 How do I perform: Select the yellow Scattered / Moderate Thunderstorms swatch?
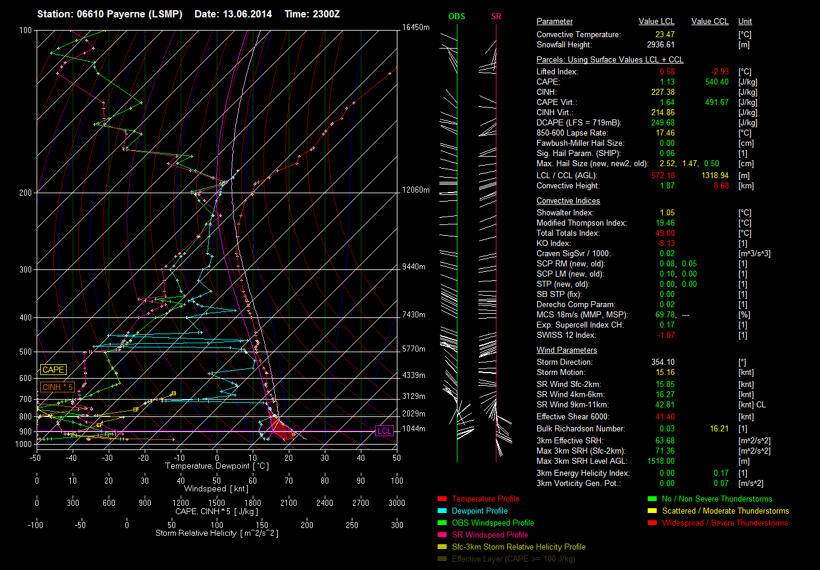pyautogui.click(x=653, y=511)
